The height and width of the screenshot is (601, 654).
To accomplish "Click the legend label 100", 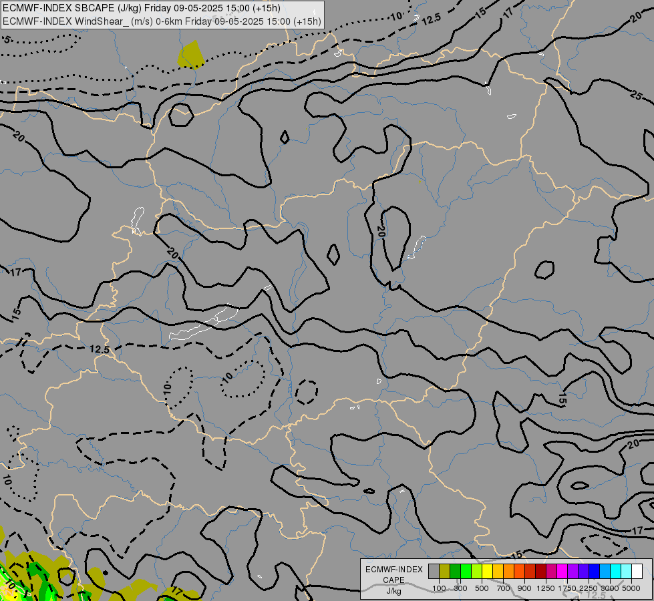I will tap(439, 588).
